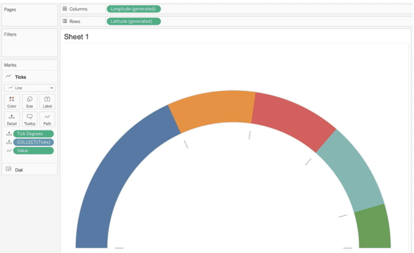Click the Sheet 1 title
Viewport: 414px width, 253px height.
(76, 37)
